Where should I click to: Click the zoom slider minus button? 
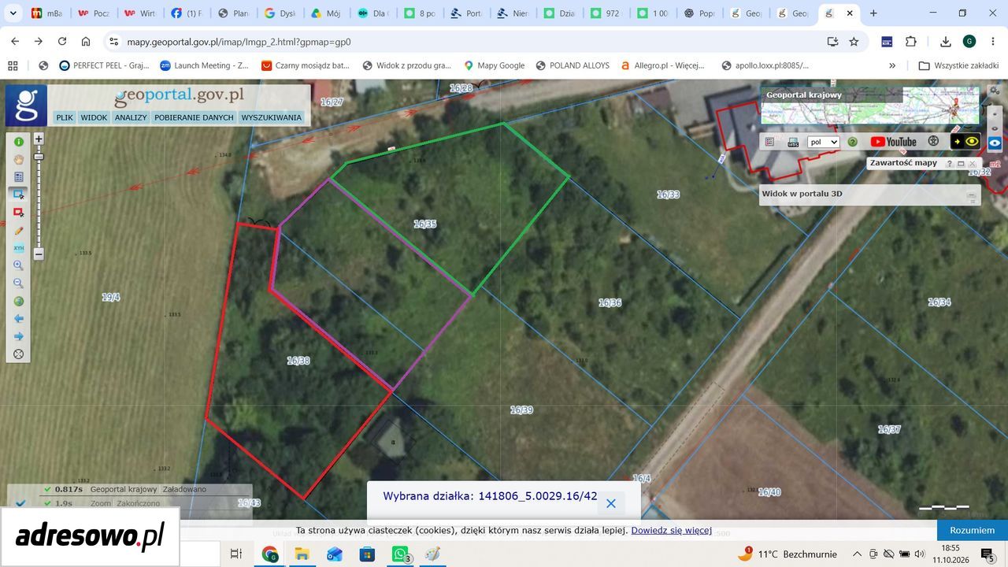(39, 254)
